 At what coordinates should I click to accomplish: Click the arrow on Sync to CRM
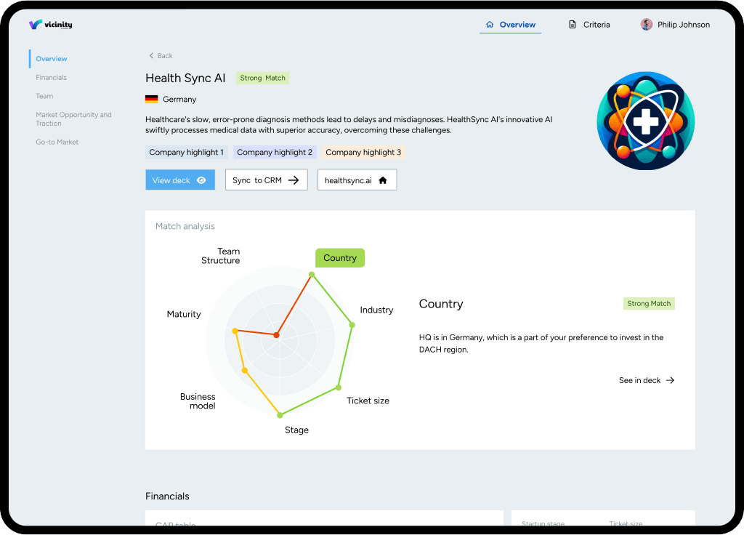tap(294, 180)
